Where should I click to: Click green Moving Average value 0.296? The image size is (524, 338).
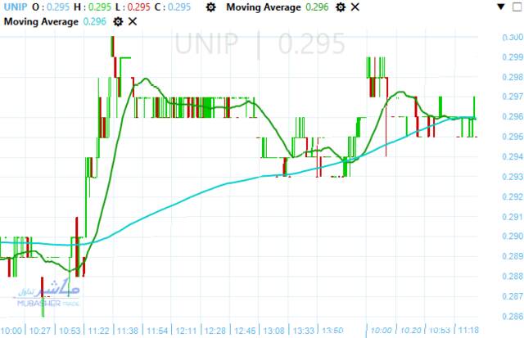click(x=317, y=7)
